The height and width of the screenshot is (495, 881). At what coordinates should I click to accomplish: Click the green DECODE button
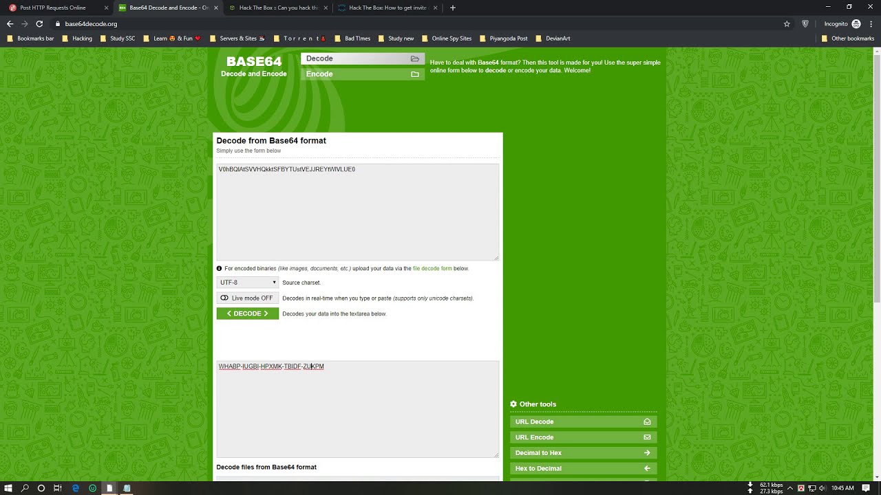click(x=247, y=313)
